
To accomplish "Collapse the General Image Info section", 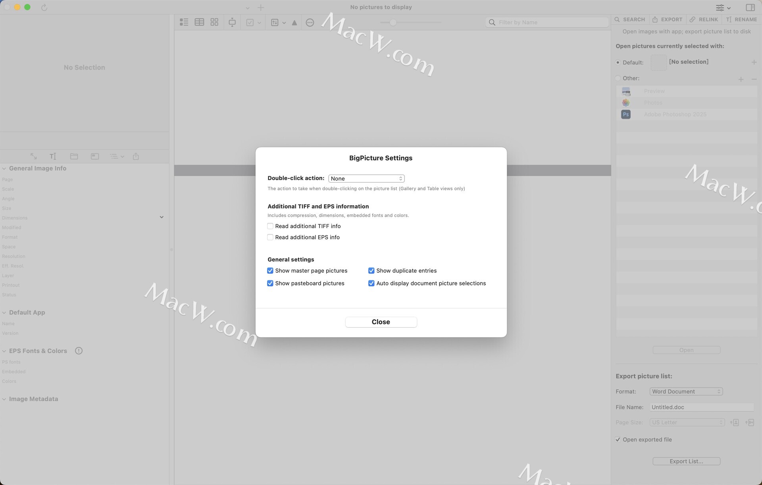I will click(x=4, y=169).
